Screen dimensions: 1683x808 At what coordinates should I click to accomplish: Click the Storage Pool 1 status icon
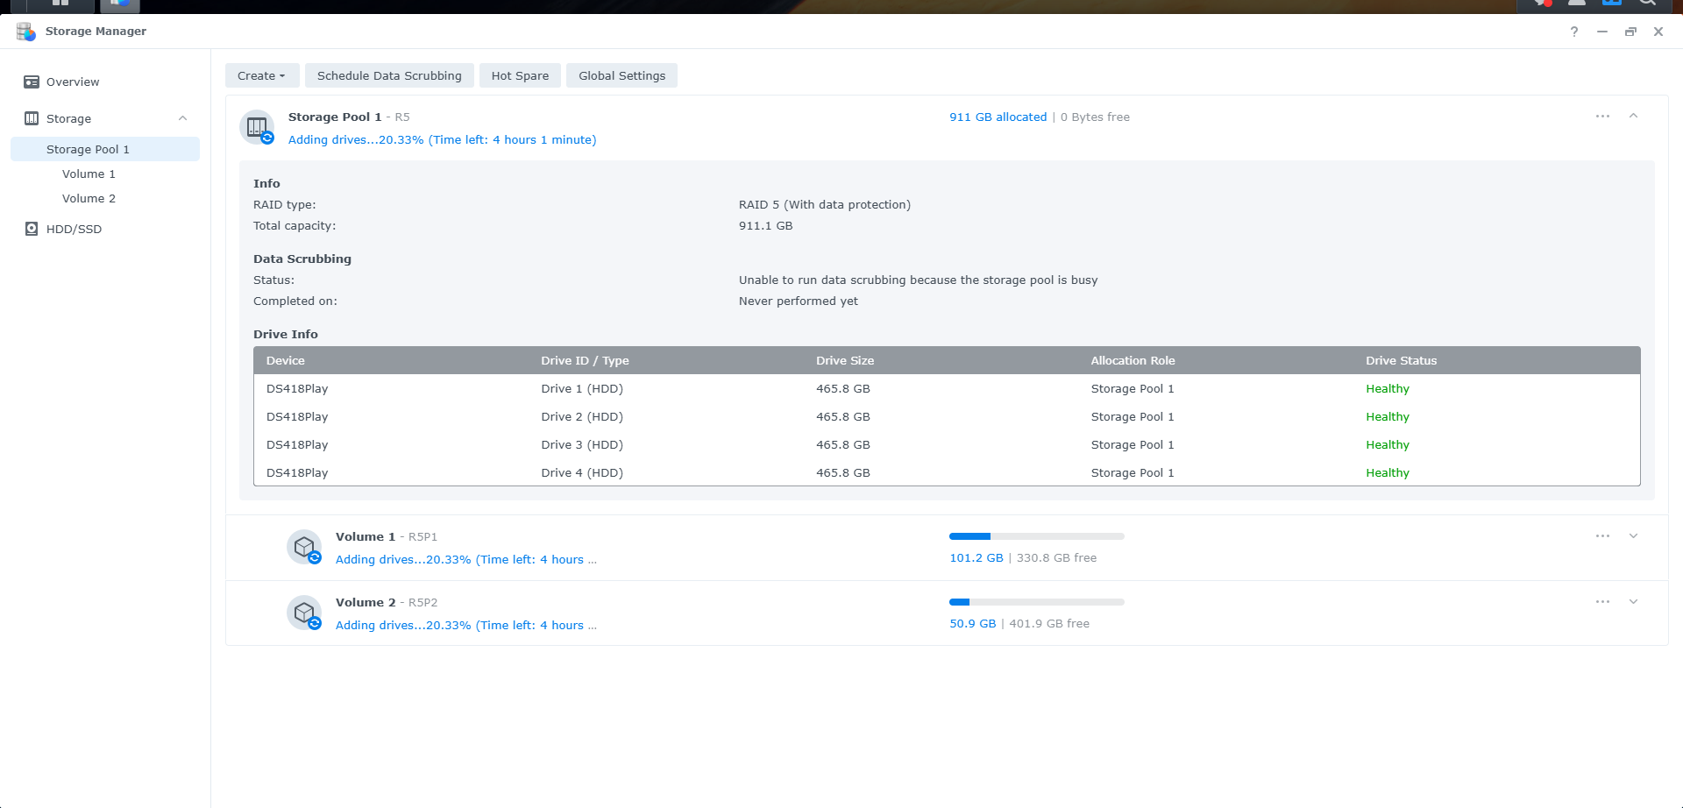[x=257, y=127]
